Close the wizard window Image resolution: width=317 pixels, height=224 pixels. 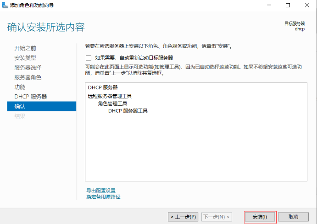point(307,5)
